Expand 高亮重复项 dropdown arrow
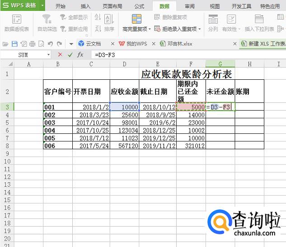Screen dimensions: 286x247 (150, 29)
